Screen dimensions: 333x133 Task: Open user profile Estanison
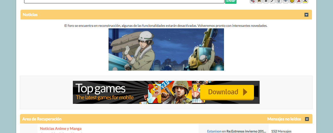214,131
